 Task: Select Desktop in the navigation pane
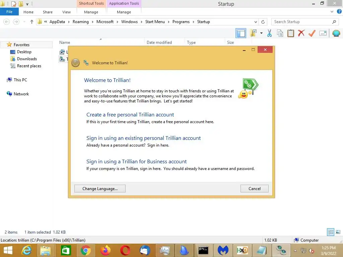point(24,52)
